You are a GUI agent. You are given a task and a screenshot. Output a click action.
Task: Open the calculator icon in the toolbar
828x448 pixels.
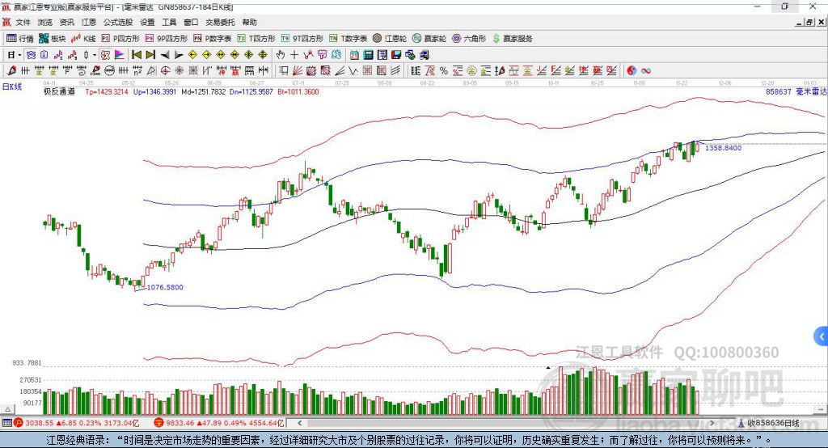point(368,55)
